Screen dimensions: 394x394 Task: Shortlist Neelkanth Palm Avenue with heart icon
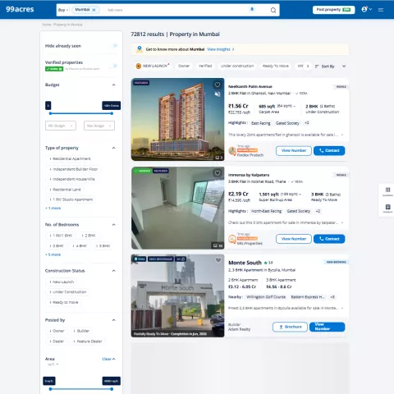click(218, 85)
